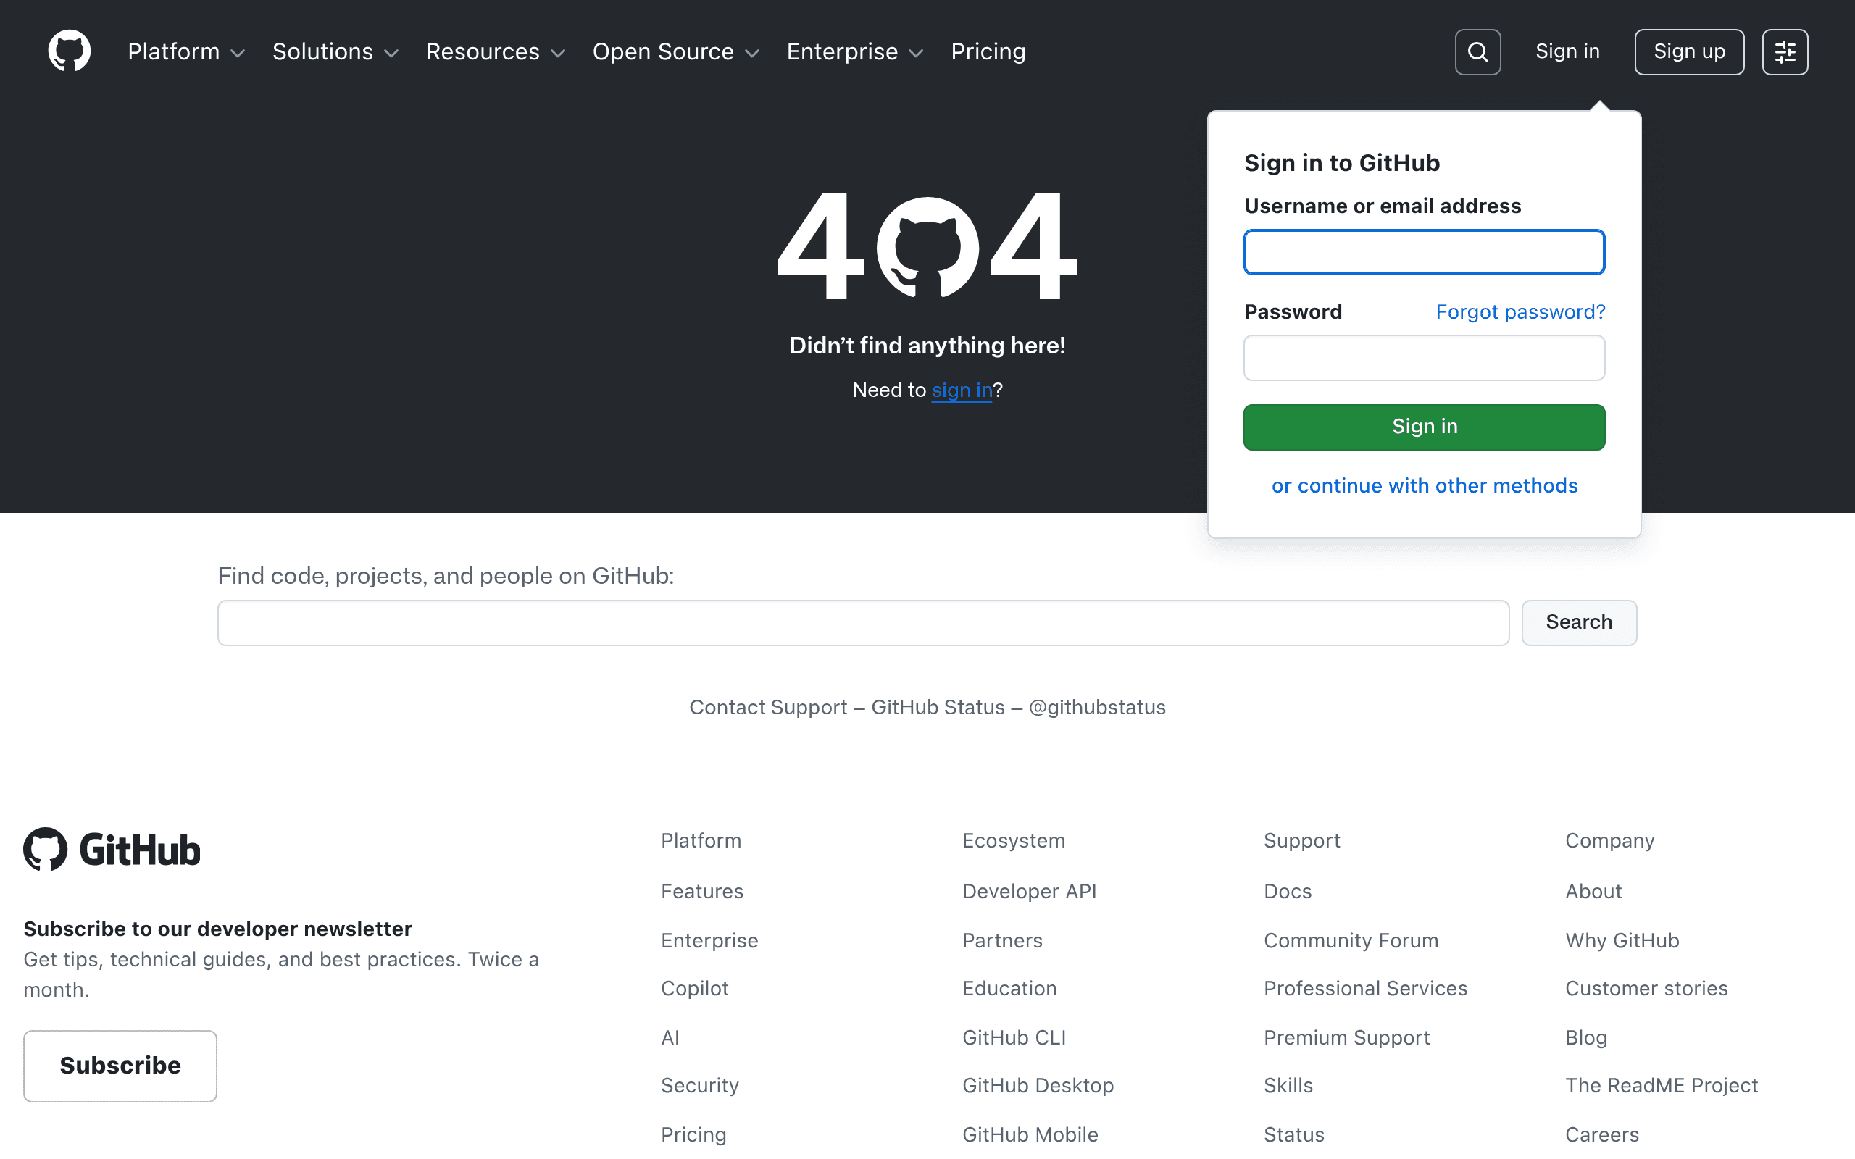Image resolution: width=1855 pixels, height=1159 pixels.
Task: Open Careers in the footer
Action: coord(1602,1135)
